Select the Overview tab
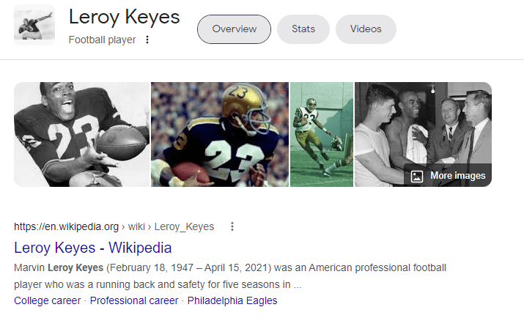The width and height of the screenshot is (524, 329). coord(235,29)
